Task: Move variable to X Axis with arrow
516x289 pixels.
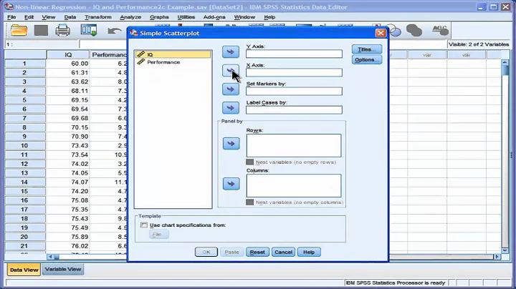Action: point(231,70)
